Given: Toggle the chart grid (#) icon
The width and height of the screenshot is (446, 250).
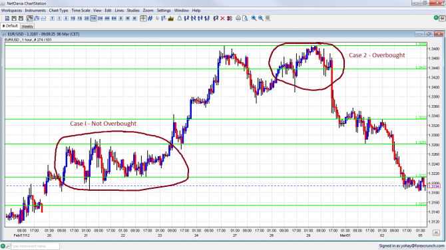Looking at the screenshot, I should 150,18.
